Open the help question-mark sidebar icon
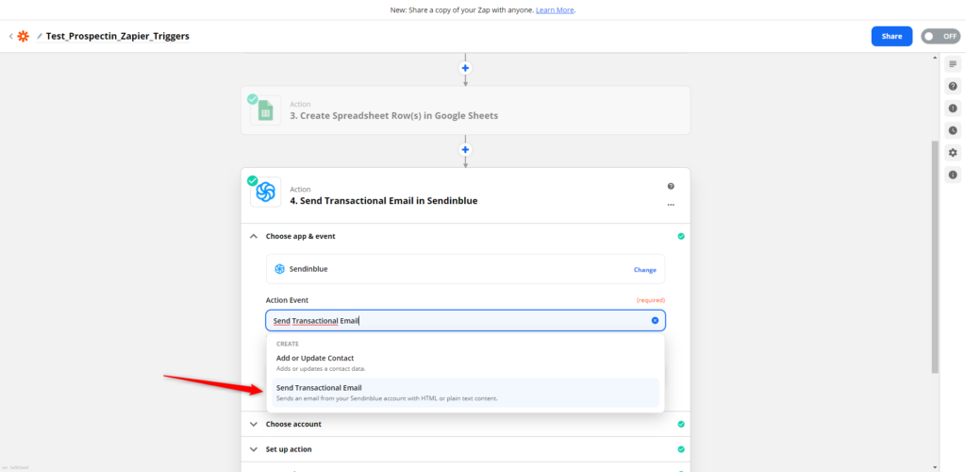Image resolution: width=966 pixels, height=472 pixels. [953, 86]
